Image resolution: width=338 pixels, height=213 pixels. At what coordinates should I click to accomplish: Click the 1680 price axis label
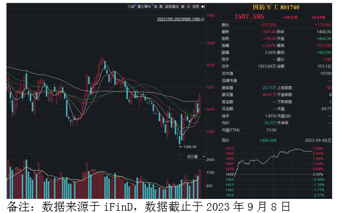point(210,15)
